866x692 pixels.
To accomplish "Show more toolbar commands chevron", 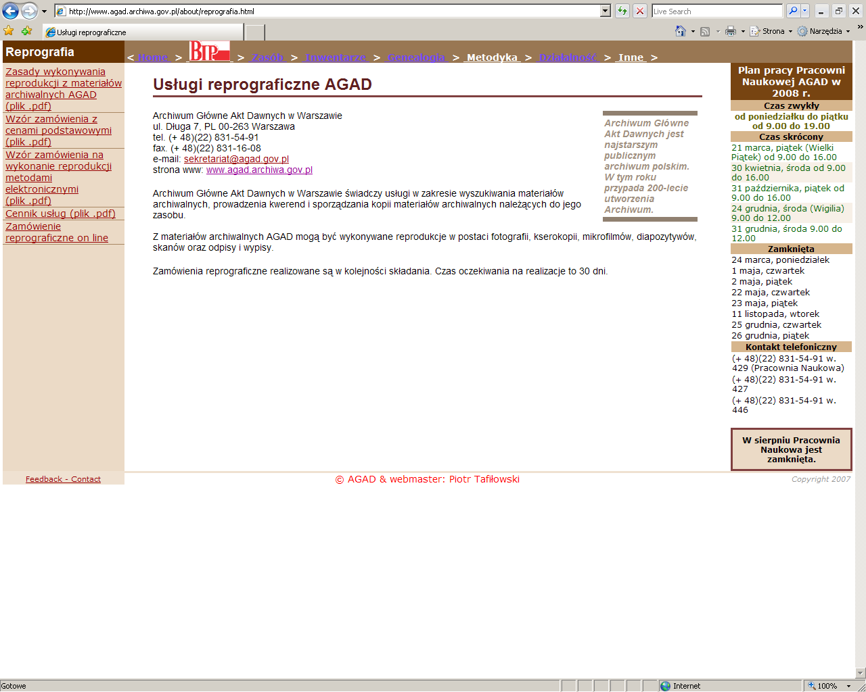I will point(861,28).
